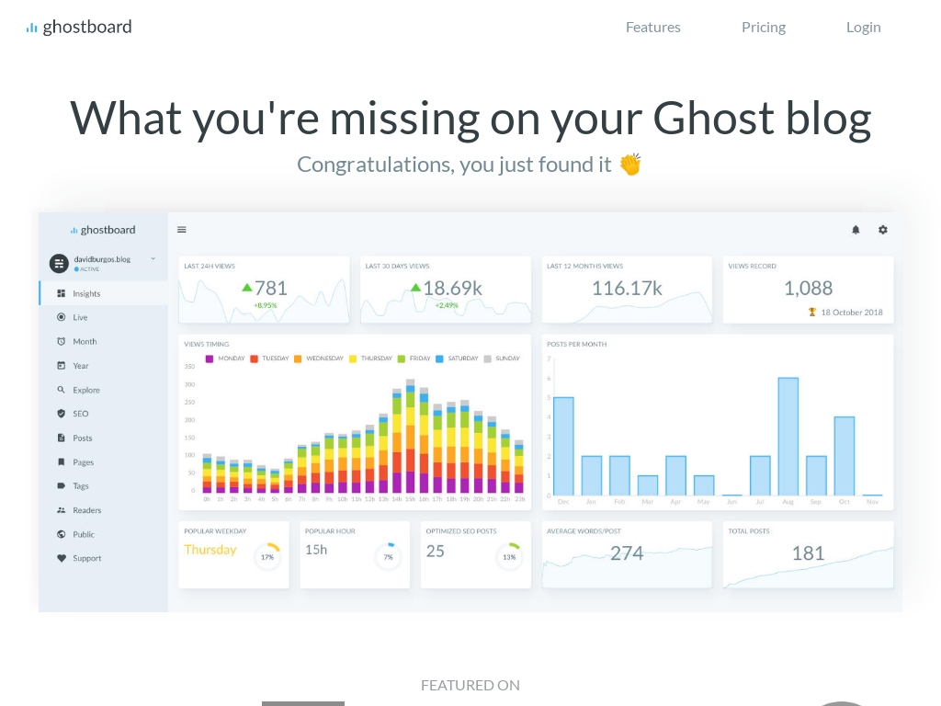The height and width of the screenshot is (706, 941).
Task: Click the FEATURED ON heading
Action: click(x=470, y=685)
